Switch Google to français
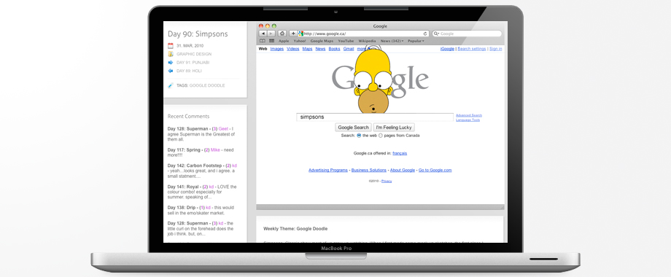The image size is (671, 277). (400, 153)
